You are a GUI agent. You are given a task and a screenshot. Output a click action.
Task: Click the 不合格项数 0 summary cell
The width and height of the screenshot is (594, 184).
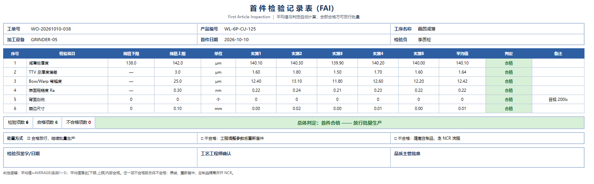[78, 123]
